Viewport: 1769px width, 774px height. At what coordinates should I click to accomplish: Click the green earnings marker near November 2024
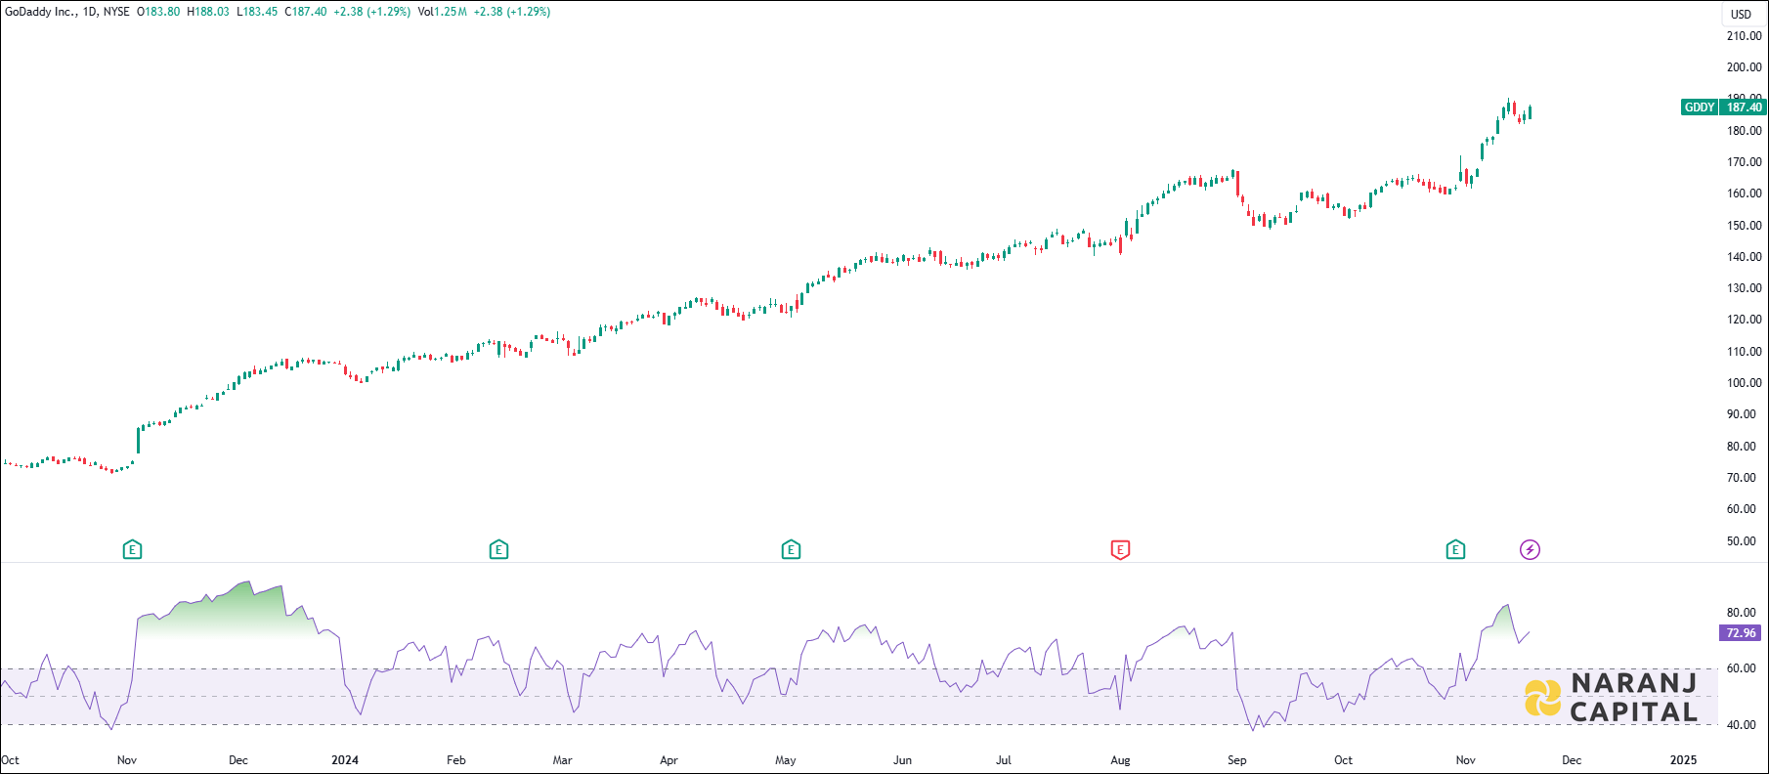[x=1455, y=550]
